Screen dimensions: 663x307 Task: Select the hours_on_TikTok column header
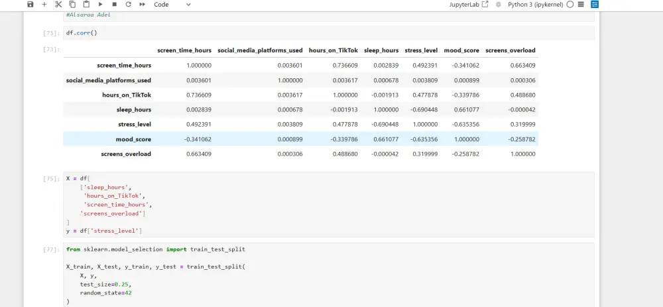(333, 50)
